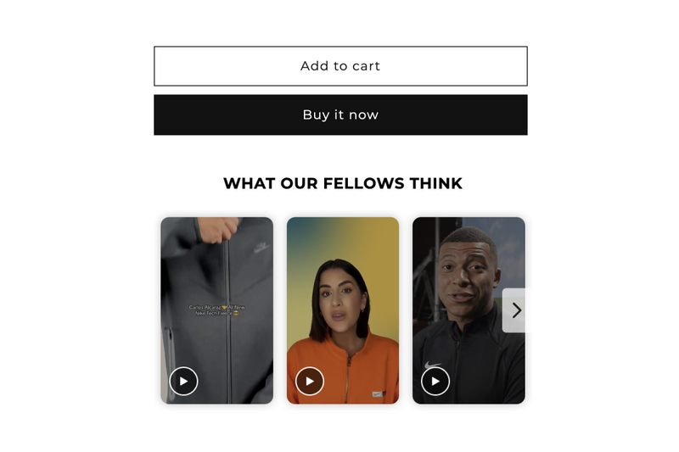
Task: Click the woman's face in the middle video
Action: click(340, 302)
